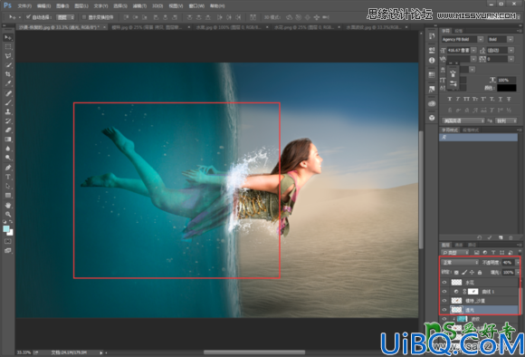Open the font size dropdown
This screenshot has height=357, width=525.
pyautogui.click(x=473, y=50)
